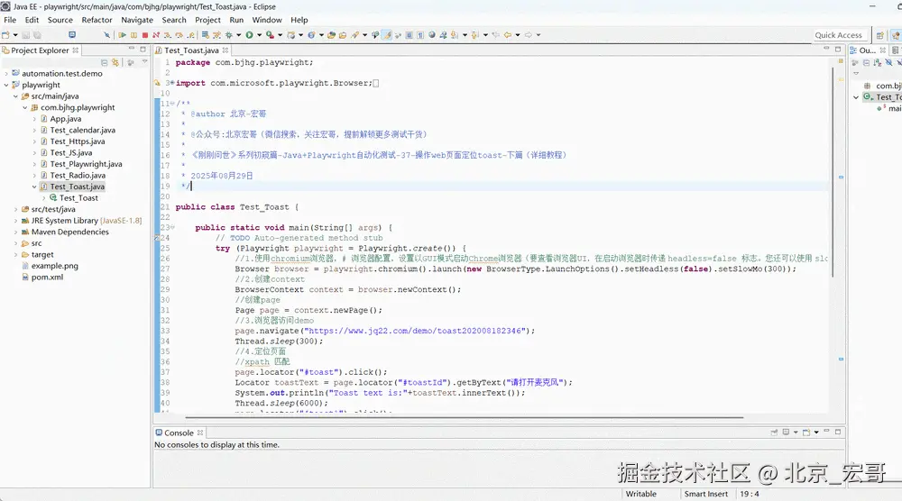Open the New file dropdown arrow

15,35
